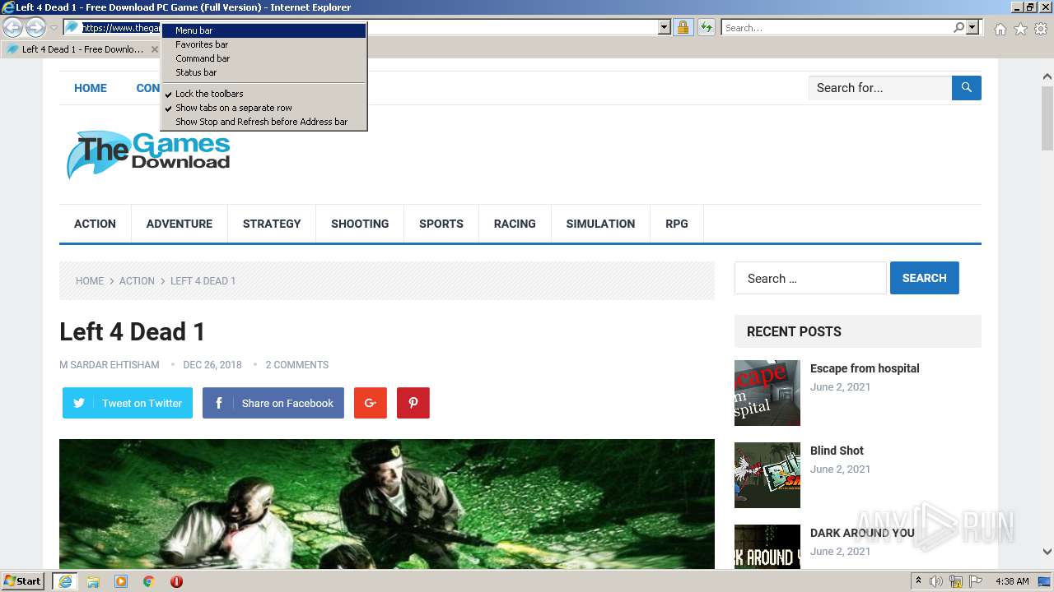The image size is (1054, 592).
Task: Click the Action Center flag tray icon
Action: pos(976,581)
